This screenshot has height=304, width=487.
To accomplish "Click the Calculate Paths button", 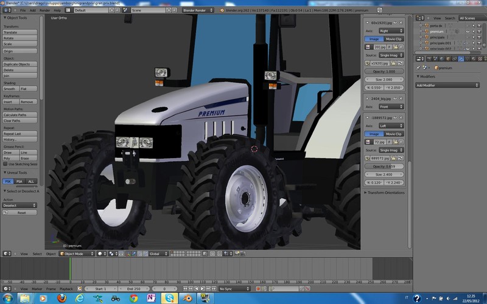I will click(x=20, y=115).
